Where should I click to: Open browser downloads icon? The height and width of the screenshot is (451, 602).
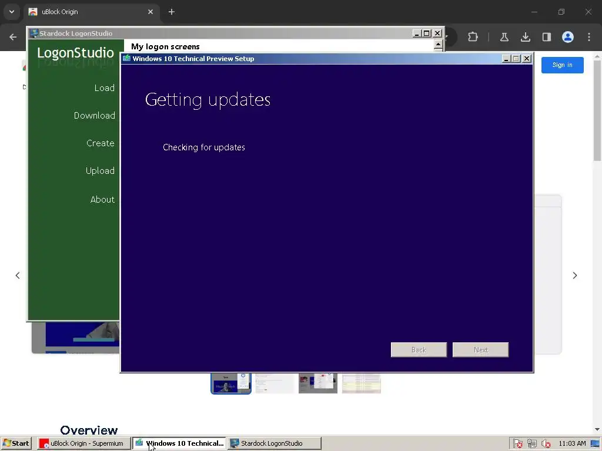coord(526,37)
